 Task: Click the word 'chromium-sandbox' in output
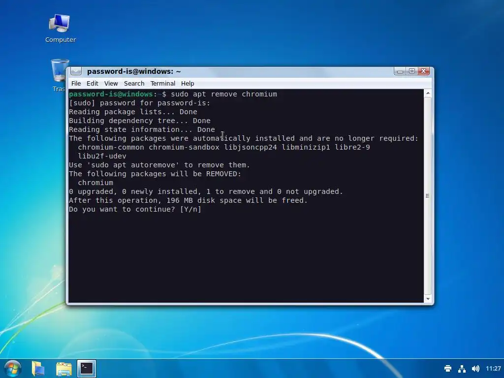point(184,147)
